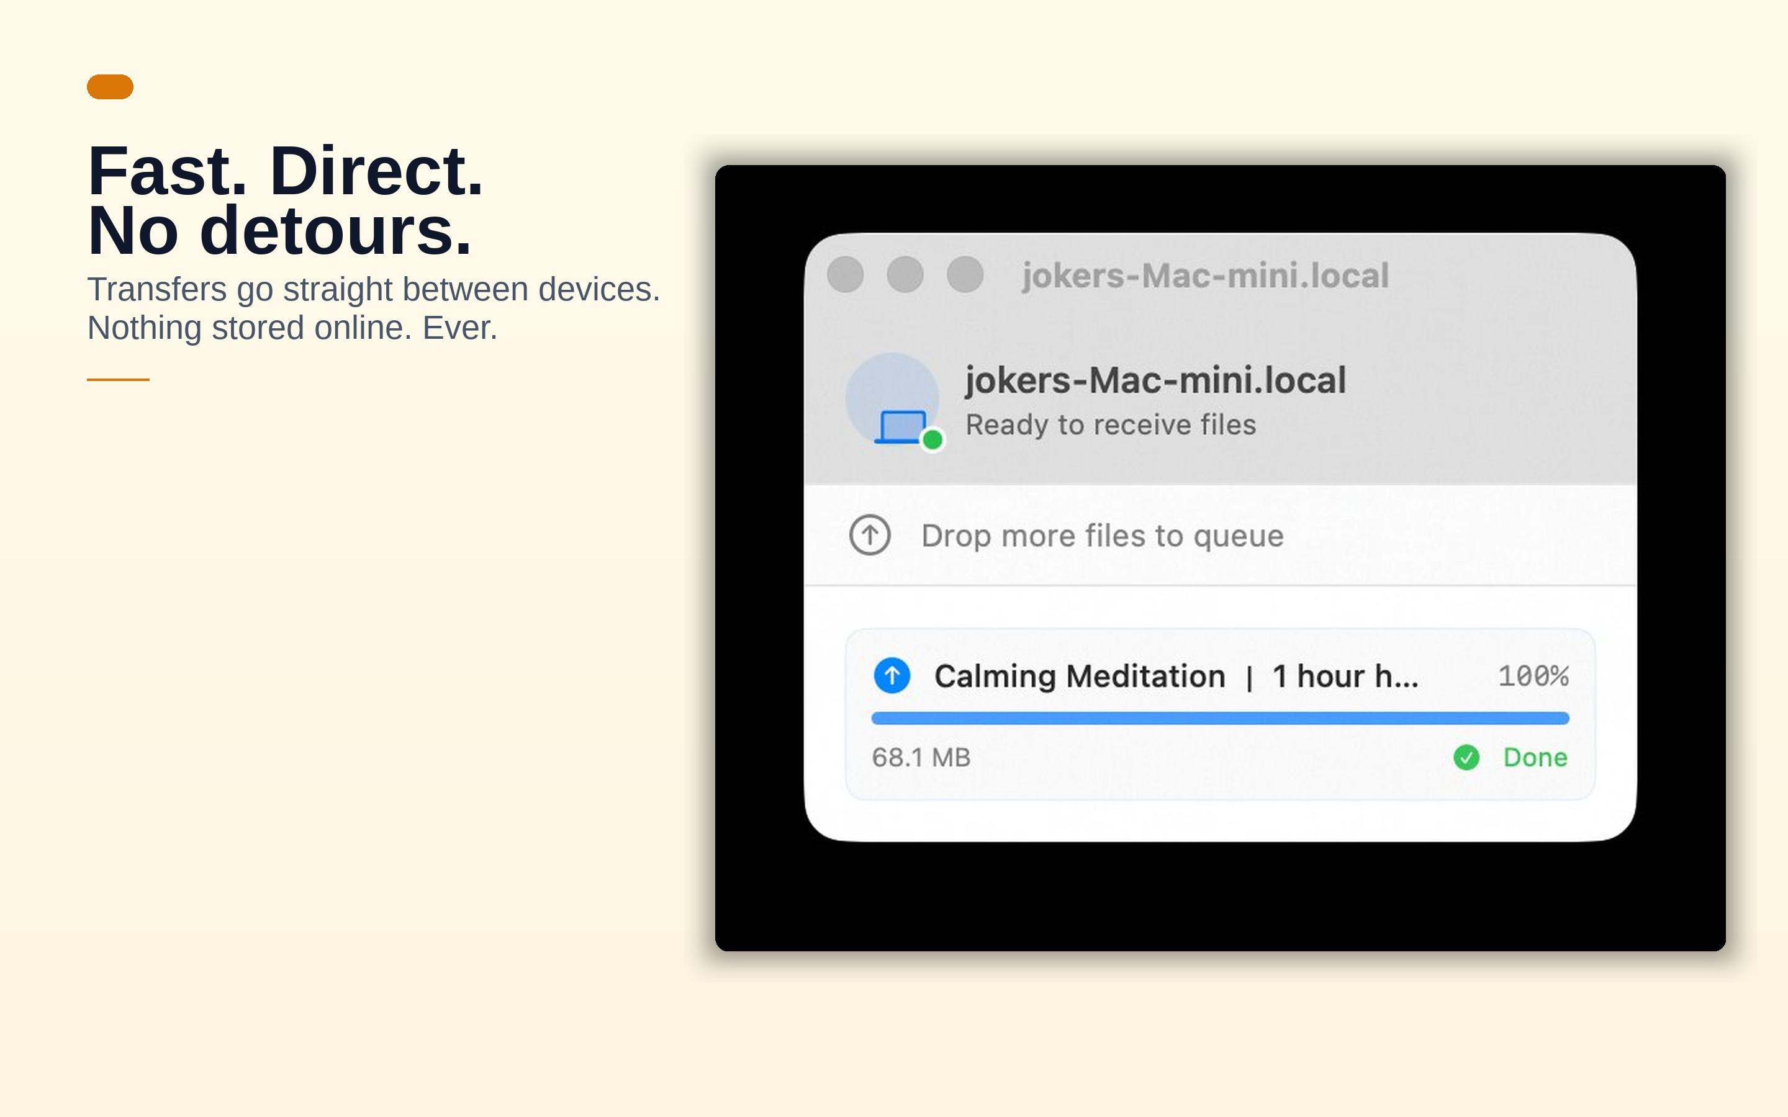Click the Nothing stored online. Ever. line
The height and width of the screenshot is (1117, 1788).
tap(292, 328)
